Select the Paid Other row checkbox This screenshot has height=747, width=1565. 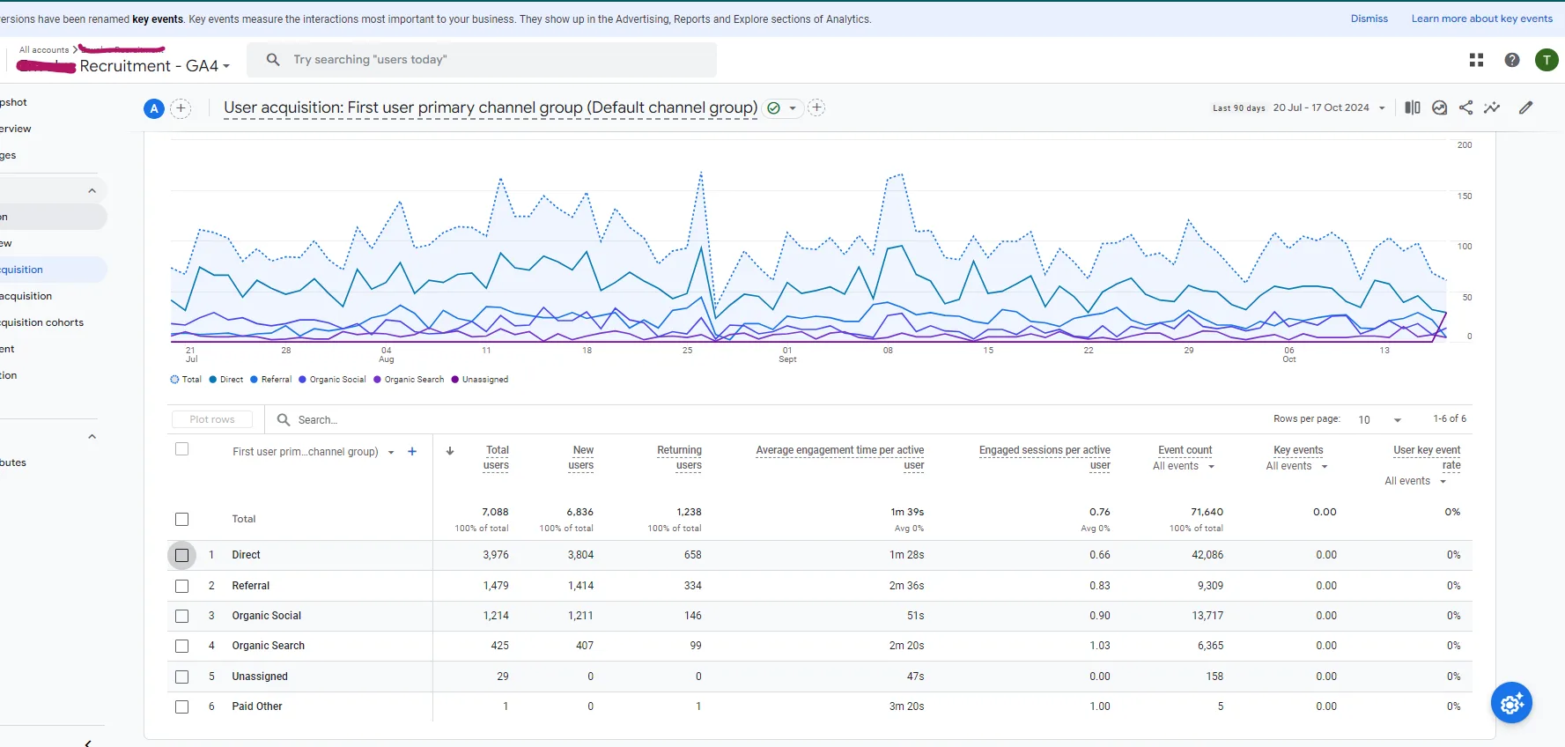click(x=182, y=706)
